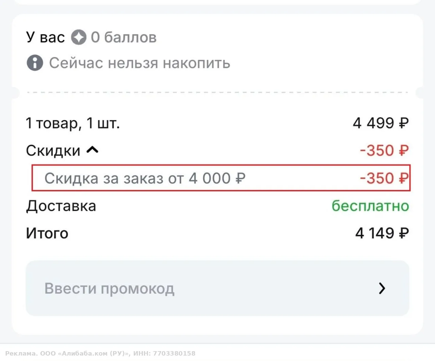Tap the green 'бесплатно' delivery text
Image resolution: width=435 pixels, height=361 pixels.
click(x=370, y=206)
